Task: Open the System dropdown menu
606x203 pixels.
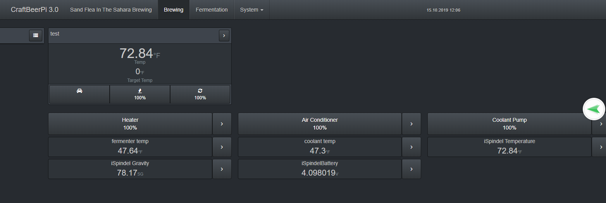Action: (252, 10)
